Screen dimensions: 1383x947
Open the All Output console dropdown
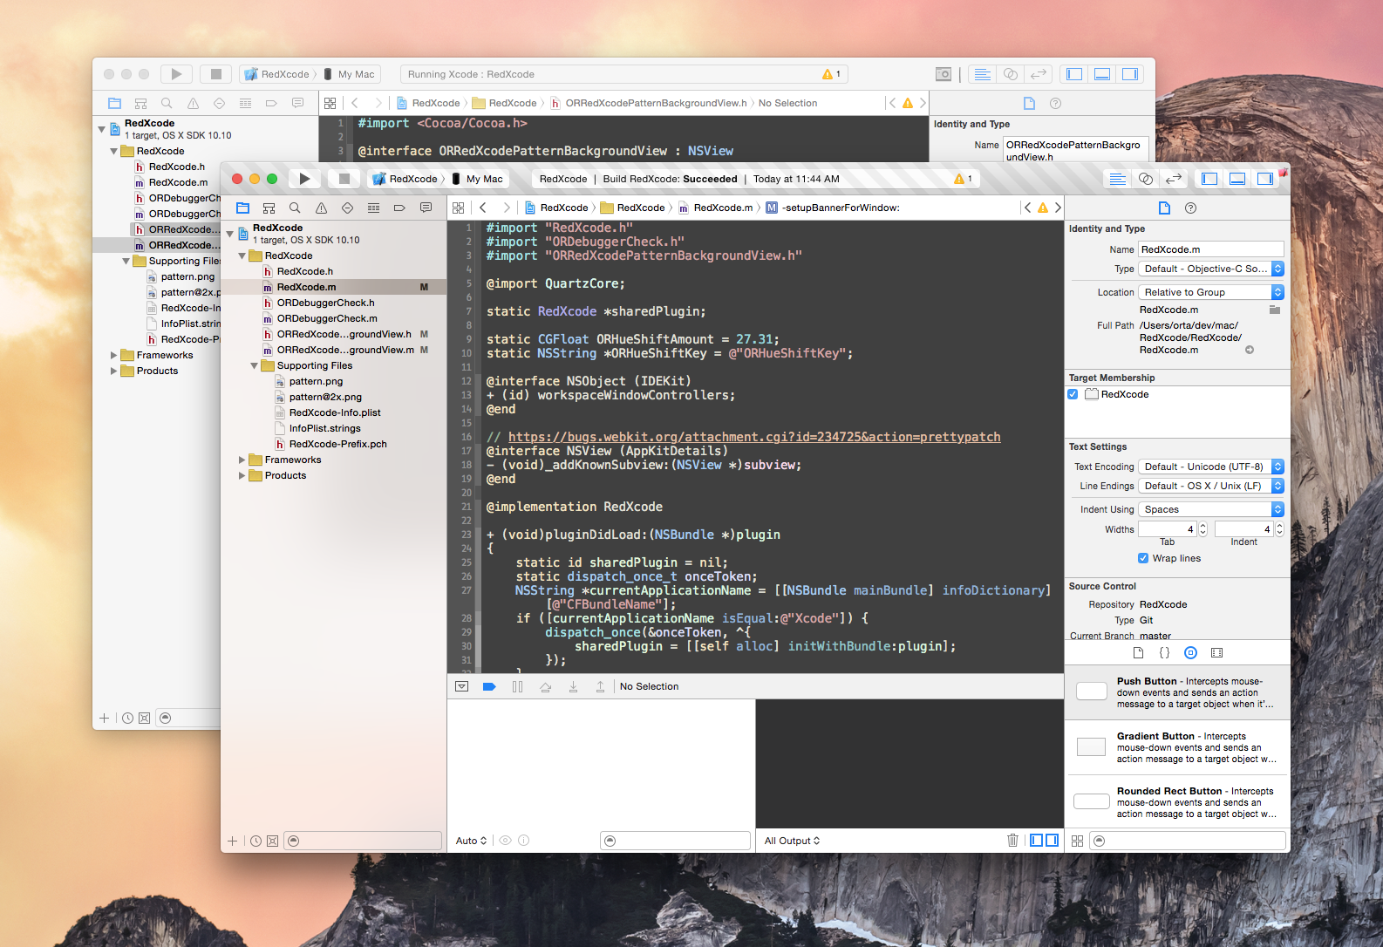pos(792,841)
